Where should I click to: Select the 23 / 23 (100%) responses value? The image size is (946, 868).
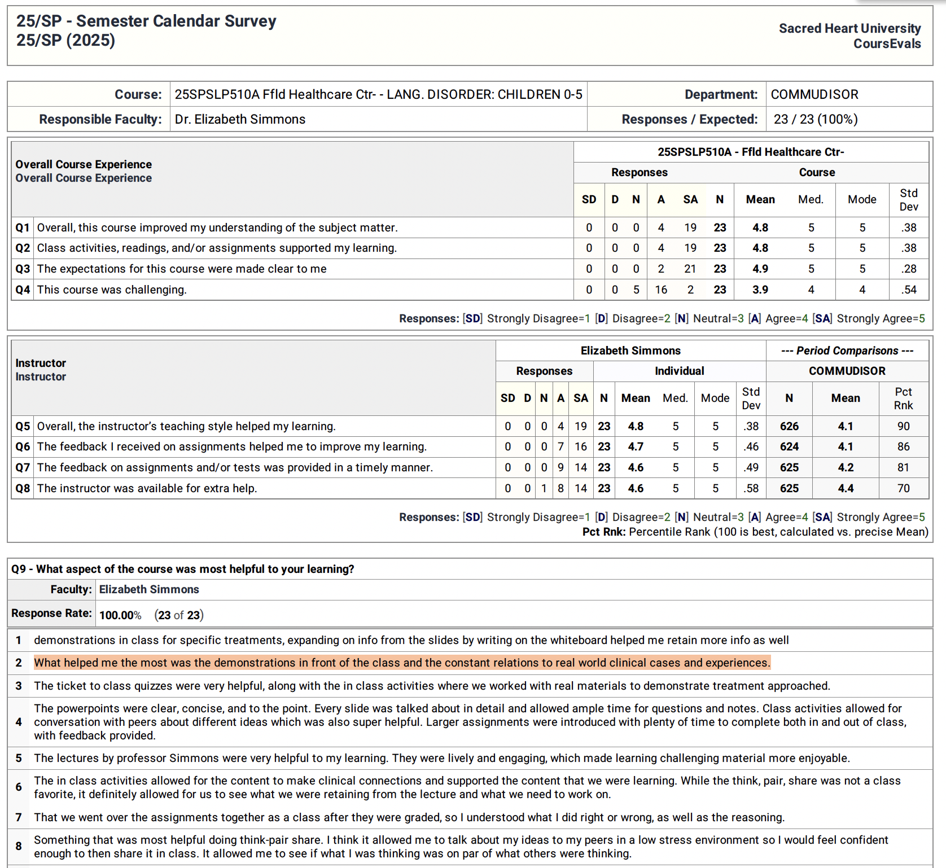815,119
